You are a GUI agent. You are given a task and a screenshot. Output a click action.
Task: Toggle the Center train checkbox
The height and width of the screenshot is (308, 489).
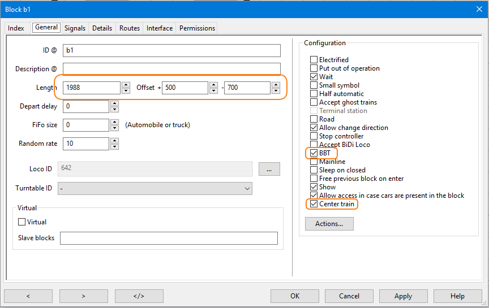coord(314,204)
